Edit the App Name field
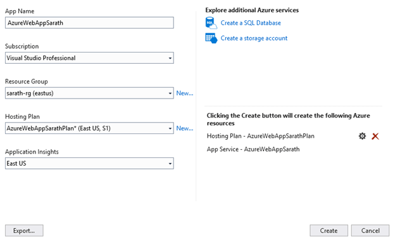 89,23
